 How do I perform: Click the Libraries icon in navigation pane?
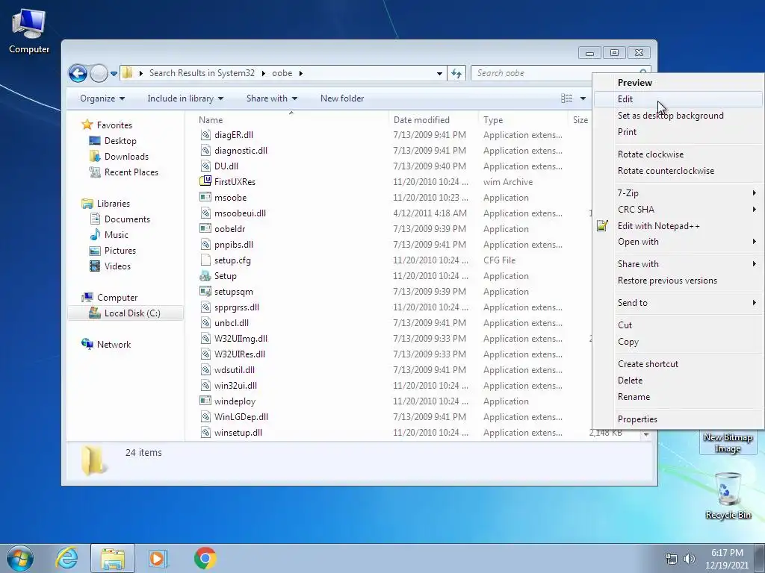coord(87,203)
